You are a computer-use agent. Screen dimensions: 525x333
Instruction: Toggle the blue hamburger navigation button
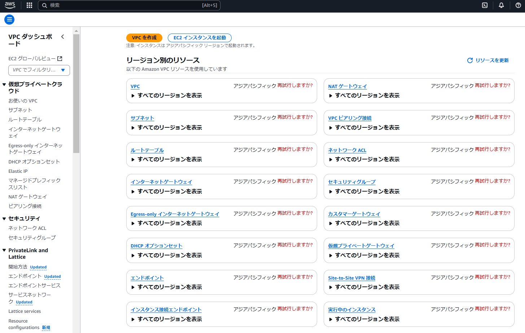click(9, 19)
